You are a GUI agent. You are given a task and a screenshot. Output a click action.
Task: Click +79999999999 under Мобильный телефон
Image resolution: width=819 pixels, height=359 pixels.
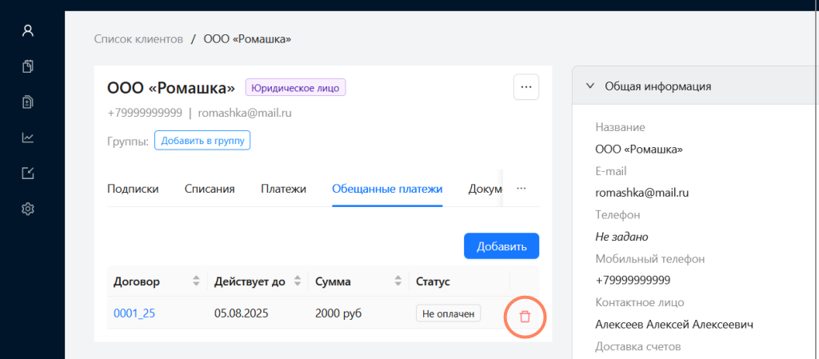(x=633, y=280)
